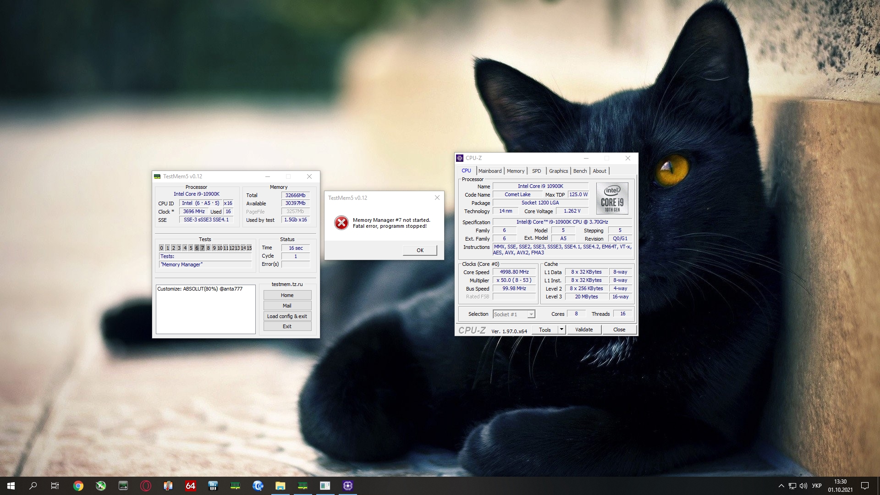This screenshot has width=880, height=495.
Task: Click the volume speaker tray icon
Action: tap(803, 486)
